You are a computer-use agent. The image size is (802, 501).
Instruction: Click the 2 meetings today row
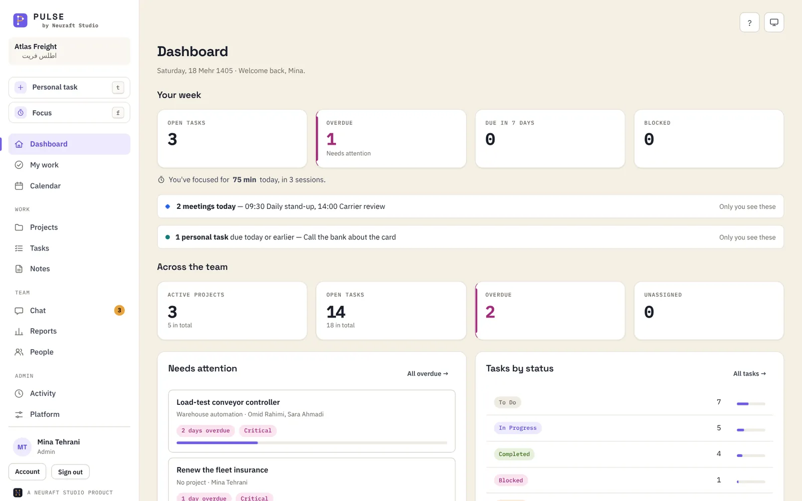pyautogui.click(x=470, y=206)
